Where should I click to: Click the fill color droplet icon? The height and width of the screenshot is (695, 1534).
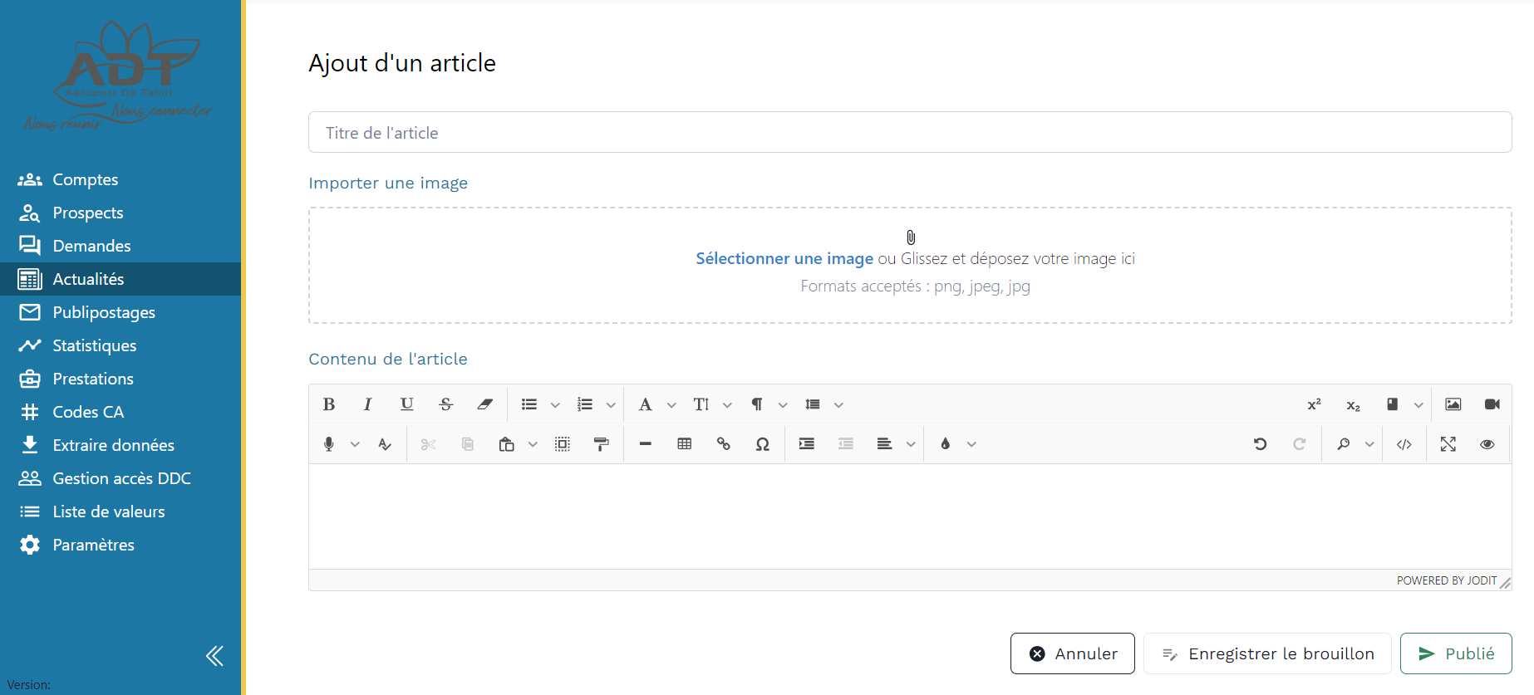click(945, 444)
